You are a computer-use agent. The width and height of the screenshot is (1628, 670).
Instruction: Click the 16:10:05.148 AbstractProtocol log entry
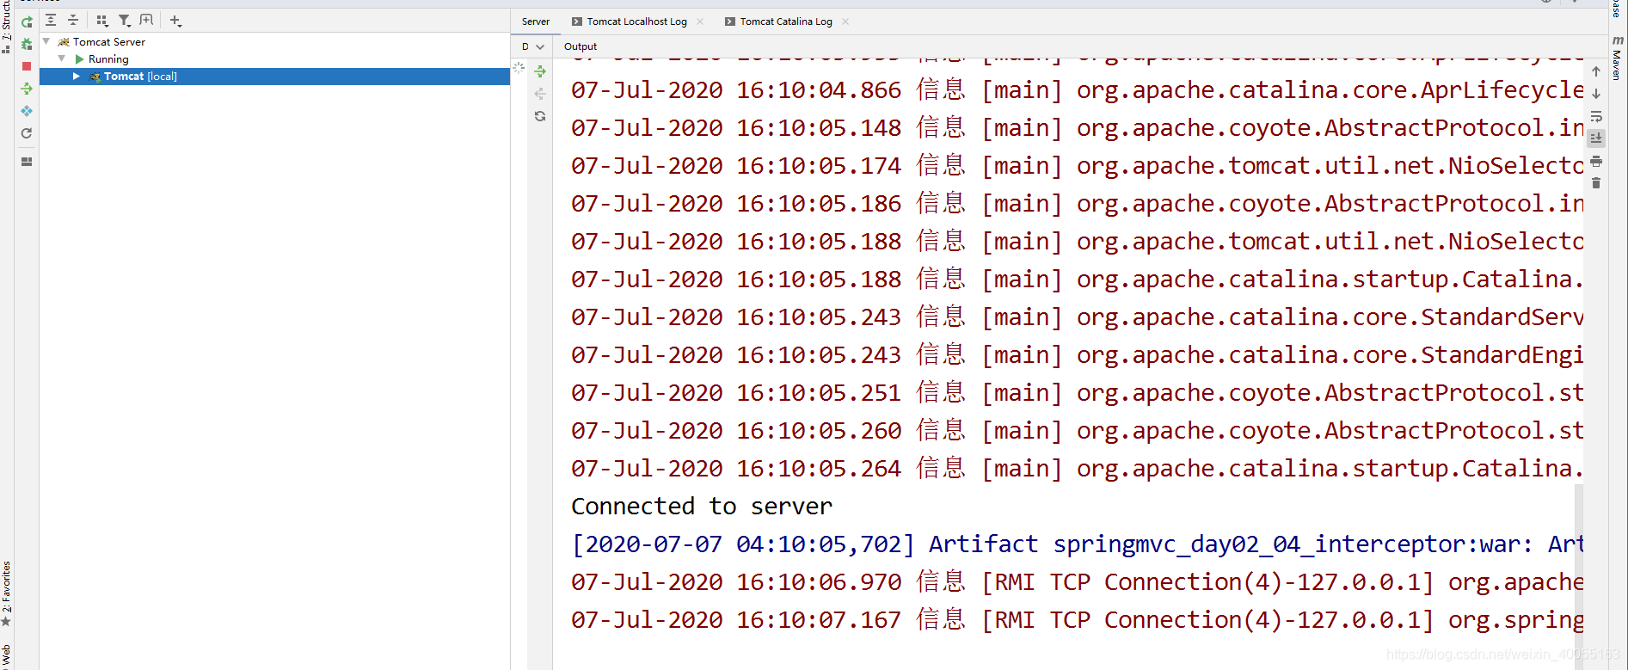point(1077,127)
